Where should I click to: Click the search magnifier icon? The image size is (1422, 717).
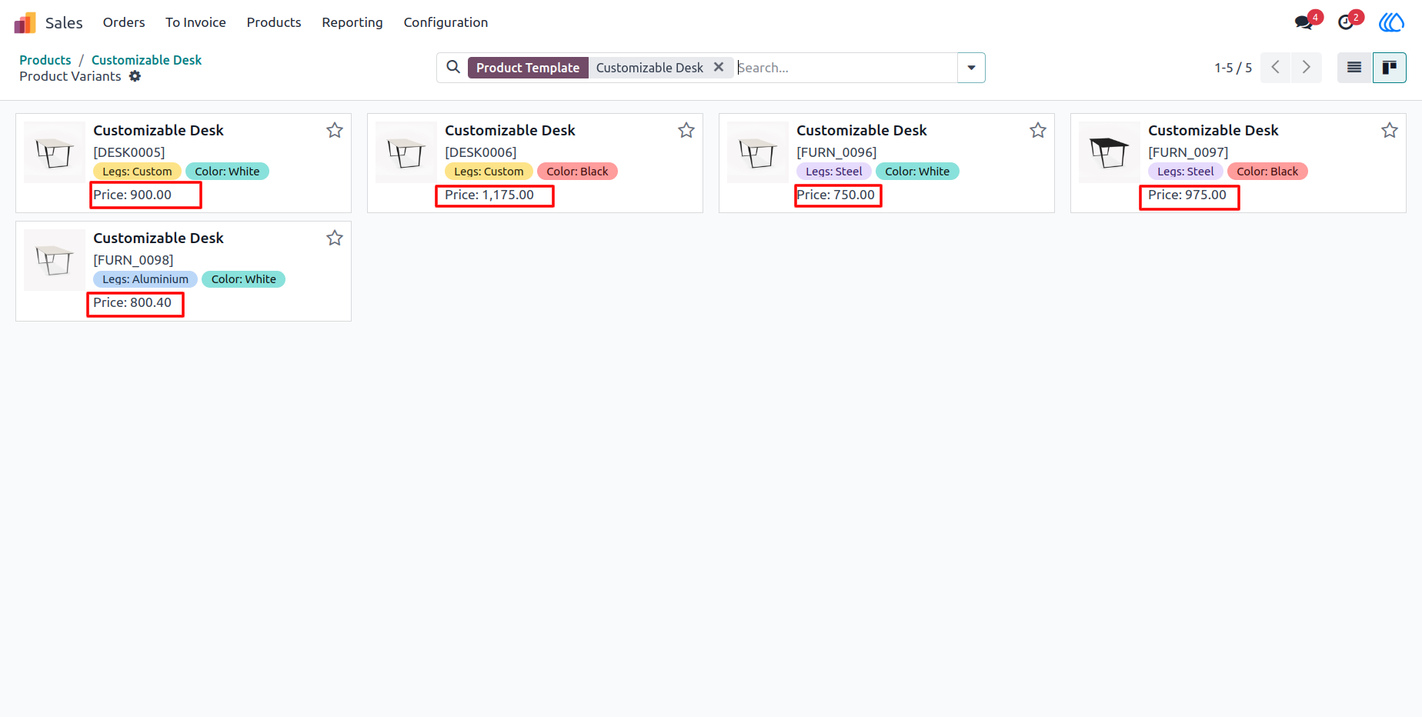click(x=453, y=67)
